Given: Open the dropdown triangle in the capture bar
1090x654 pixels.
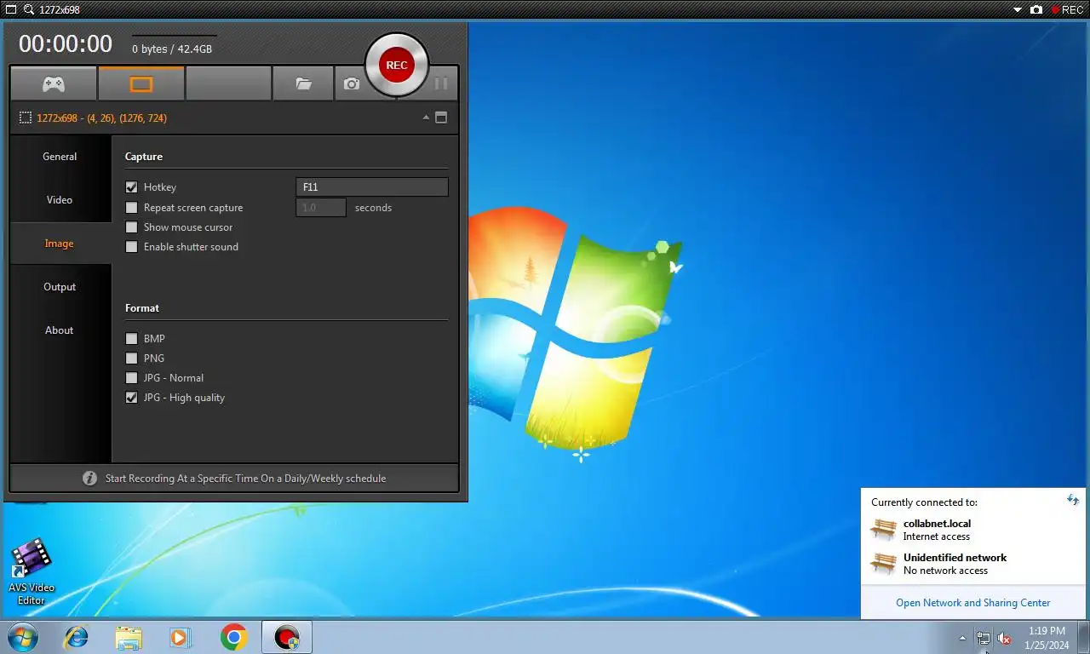Looking at the screenshot, I should [1018, 10].
